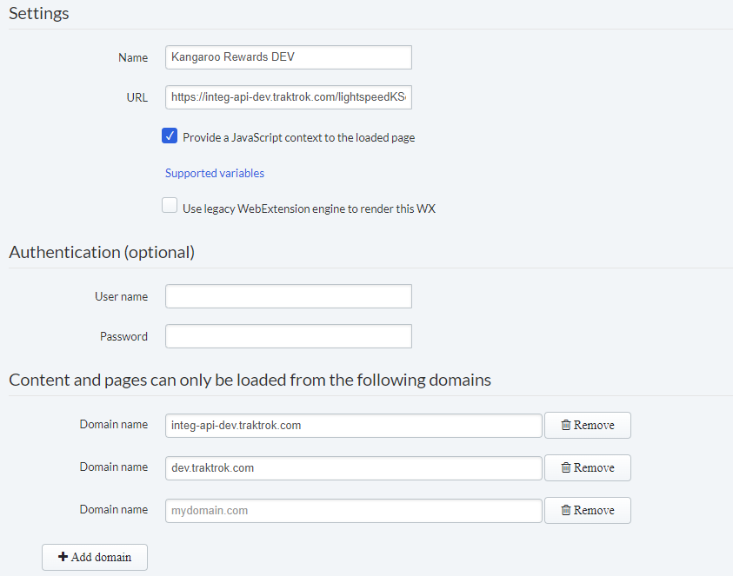Click the Settings heading
The width and height of the screenshot is (733, 576).
pyautogui.click(x=39, y=13)
